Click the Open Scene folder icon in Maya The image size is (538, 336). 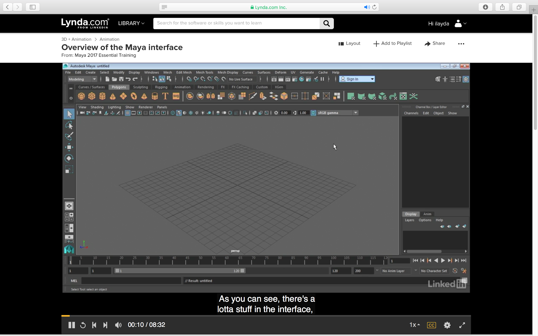point(114,79)
